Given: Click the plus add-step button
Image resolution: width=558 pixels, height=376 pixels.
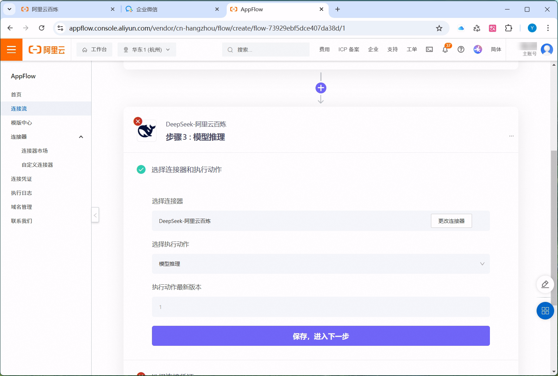Looking at the screenshot, I should (x=321, y=88).
